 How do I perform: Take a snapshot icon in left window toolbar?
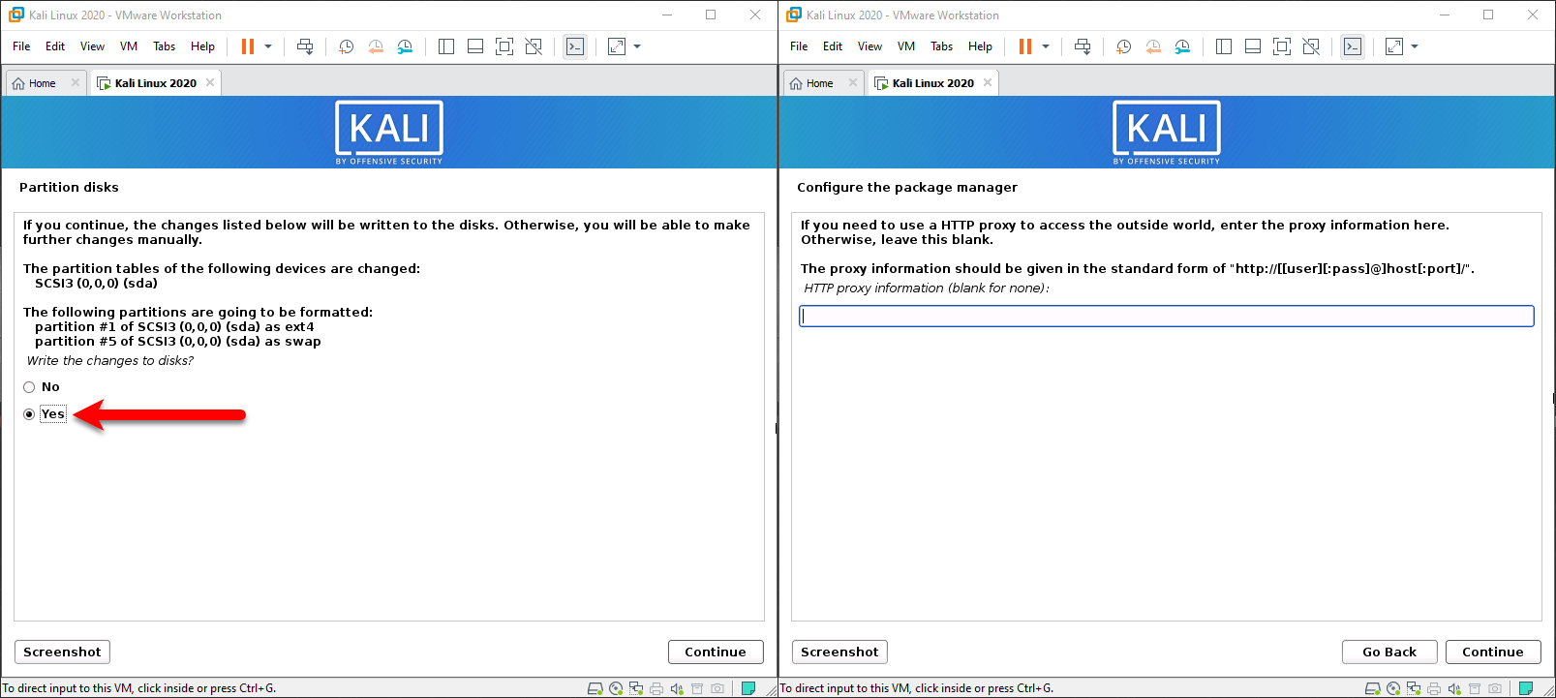(346, 46)
